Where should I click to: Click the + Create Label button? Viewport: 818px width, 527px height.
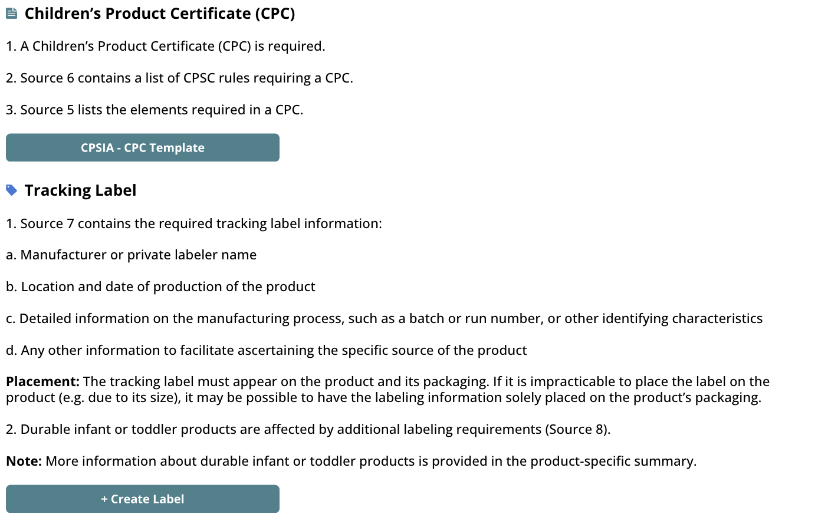click(143, 499)
